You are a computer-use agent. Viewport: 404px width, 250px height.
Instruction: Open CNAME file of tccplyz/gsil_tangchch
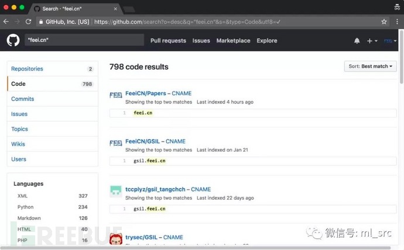pyautogui.click(x=201, y=189)
